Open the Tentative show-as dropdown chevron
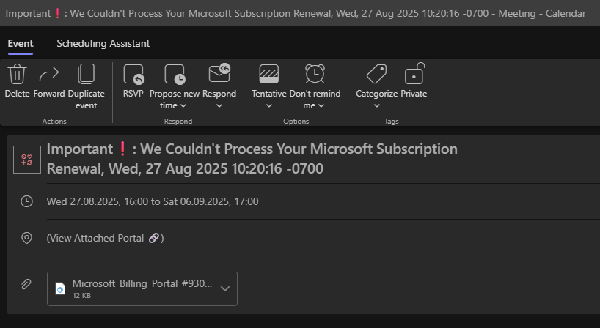Image resolution: width=600 pixels, height=328 pixels. pos(269,105)
